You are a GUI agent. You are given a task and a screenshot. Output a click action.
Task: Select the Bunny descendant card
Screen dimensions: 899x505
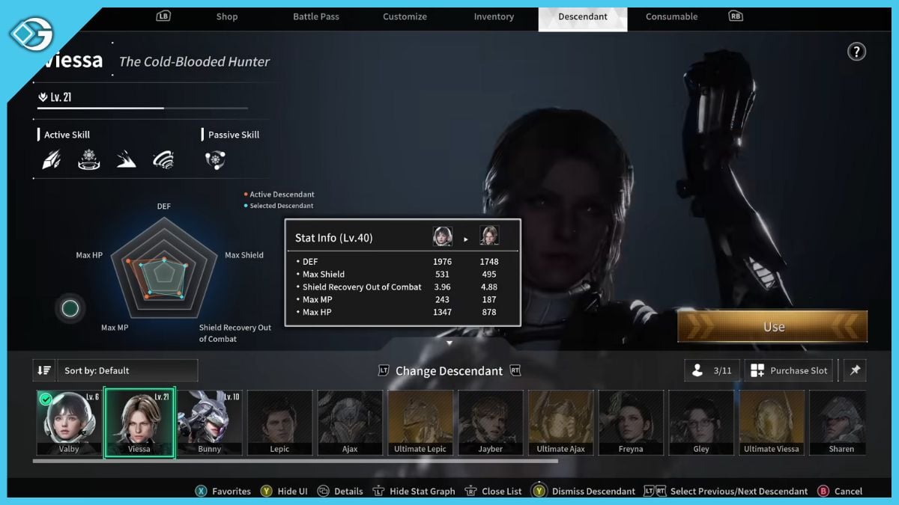(210, 423)
